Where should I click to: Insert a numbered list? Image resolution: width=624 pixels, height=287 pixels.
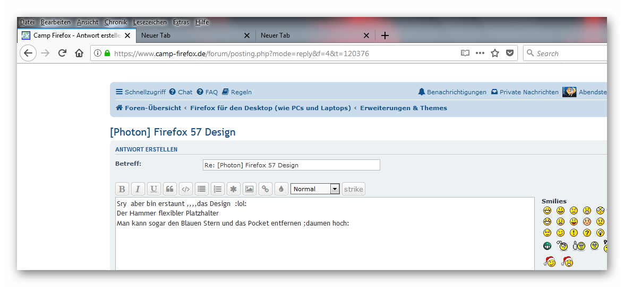pos(218,189)
